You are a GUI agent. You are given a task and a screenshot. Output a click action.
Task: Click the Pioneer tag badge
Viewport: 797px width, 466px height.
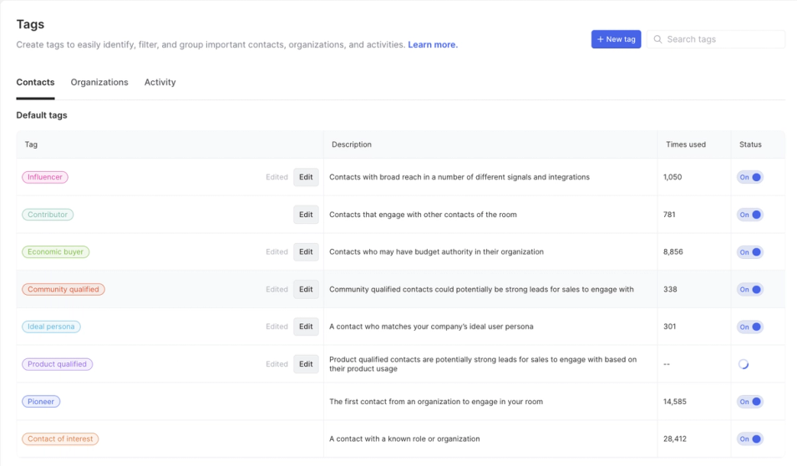(41, 402)
